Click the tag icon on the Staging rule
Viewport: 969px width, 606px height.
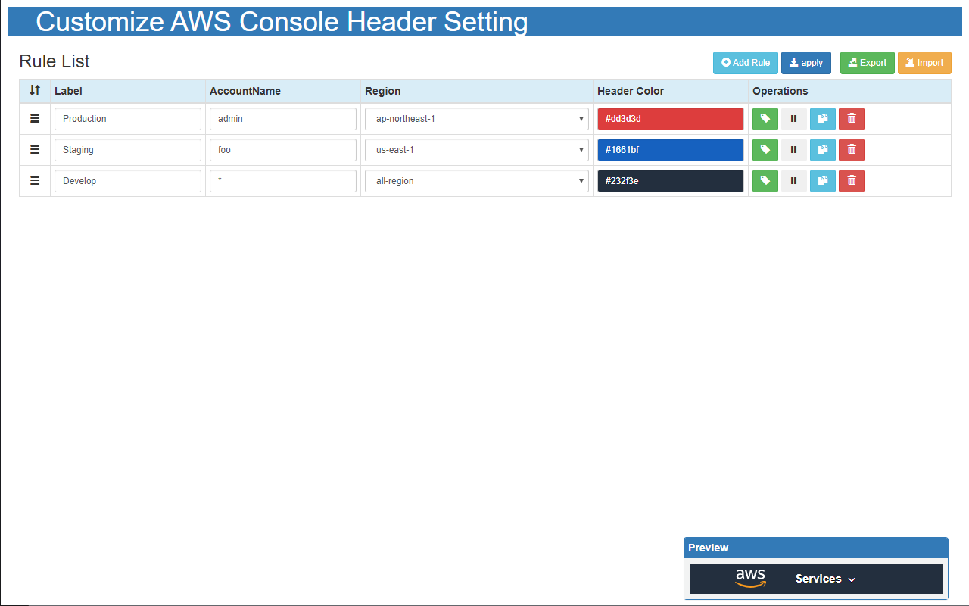(765, 150)
